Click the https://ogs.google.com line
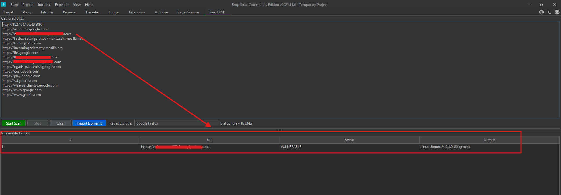Screen dimensions: 561x195 [21, 71]
